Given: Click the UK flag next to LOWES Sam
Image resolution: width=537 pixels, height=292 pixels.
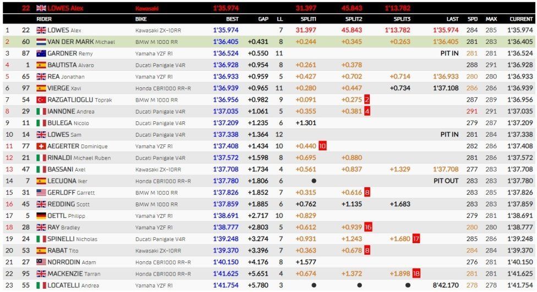Looking at the screenshot, I should 41,135.
